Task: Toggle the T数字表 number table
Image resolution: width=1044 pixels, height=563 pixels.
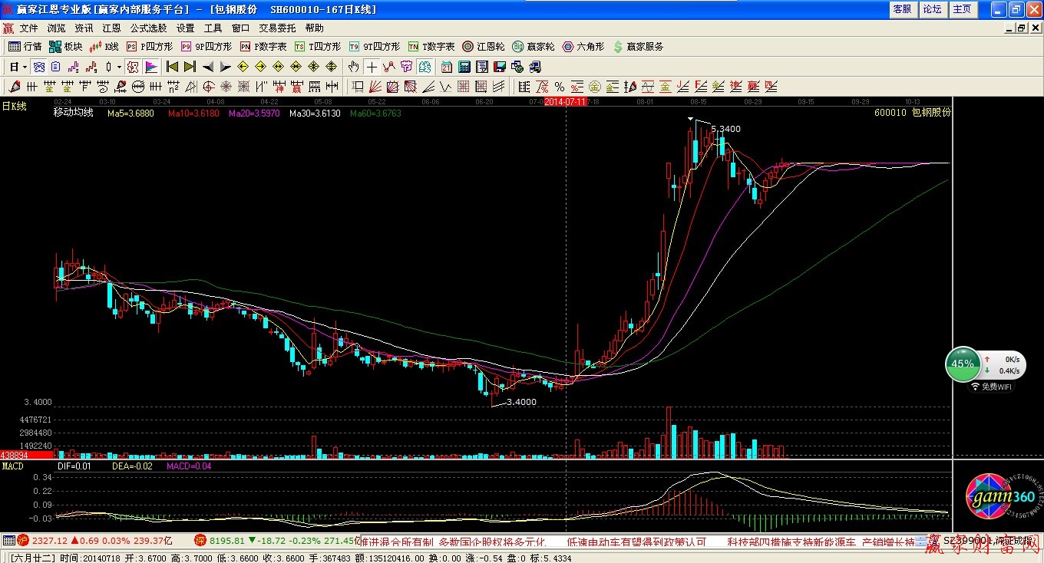Action: pyautogui.click(x=431, y=47)
